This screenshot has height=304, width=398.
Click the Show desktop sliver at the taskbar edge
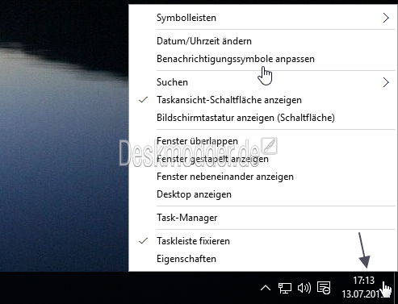click(396, 288)
